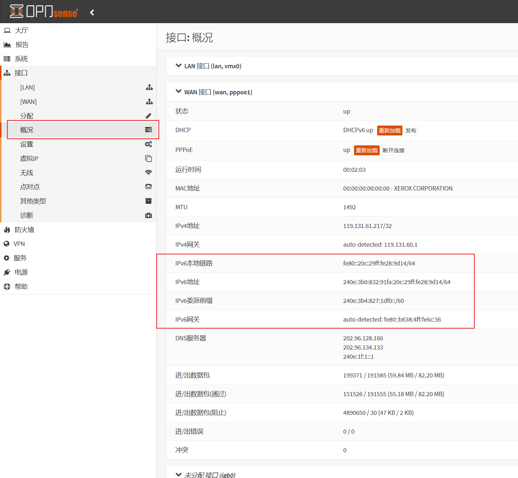Click the IPv6 address starting 240e:3b0:832

[397, 282]
